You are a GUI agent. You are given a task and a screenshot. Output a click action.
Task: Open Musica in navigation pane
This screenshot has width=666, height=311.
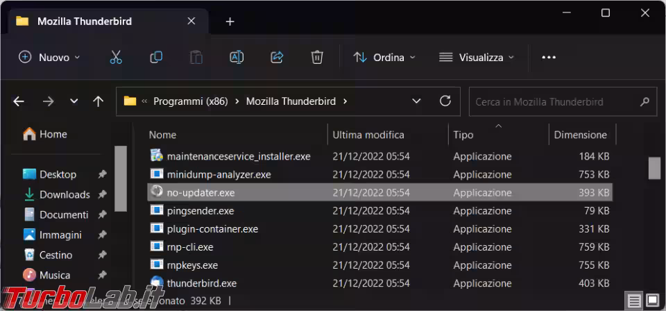(46, 276)
